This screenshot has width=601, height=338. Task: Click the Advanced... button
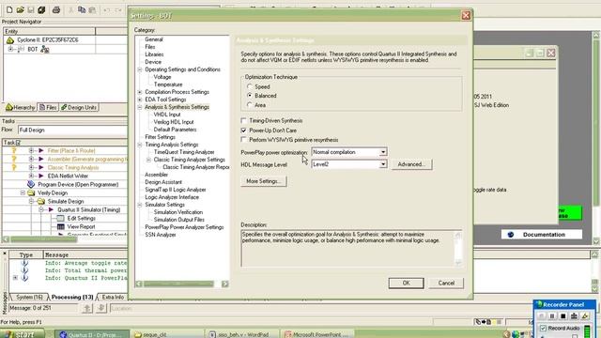[411, 164]
